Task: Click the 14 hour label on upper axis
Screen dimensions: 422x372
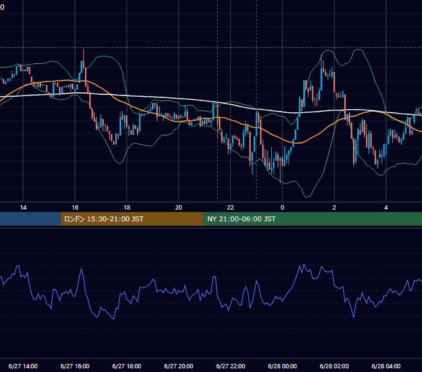Action: (23, 208)
